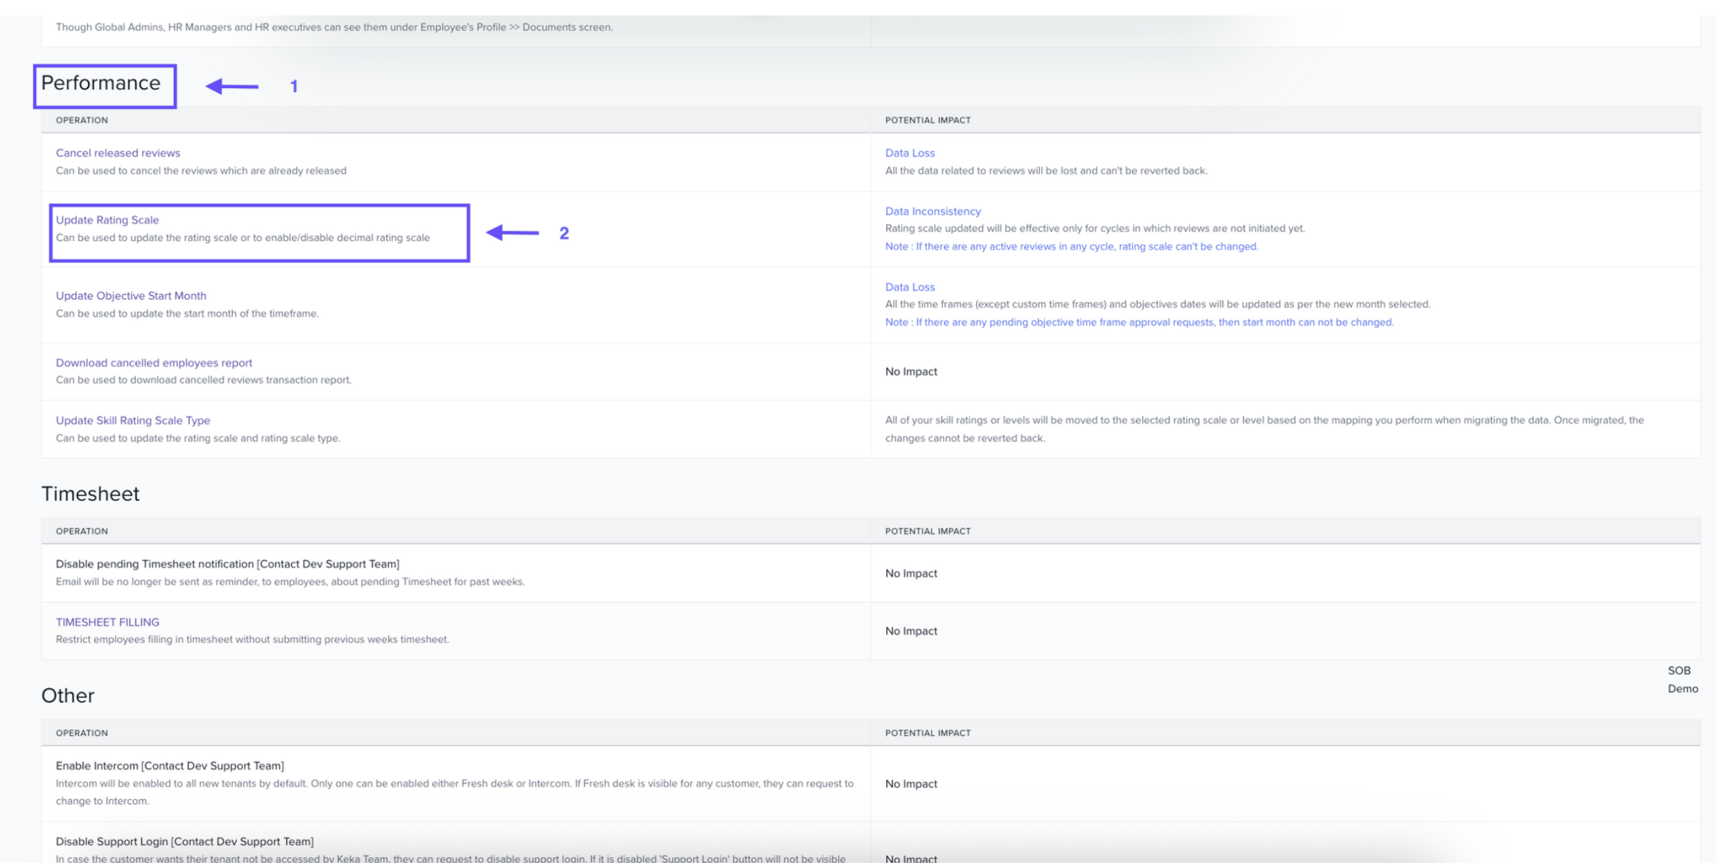Select Disable pending Timesheet notification row title
Image resolution: width=1716 pixels, height=867 pixels.
227,563
